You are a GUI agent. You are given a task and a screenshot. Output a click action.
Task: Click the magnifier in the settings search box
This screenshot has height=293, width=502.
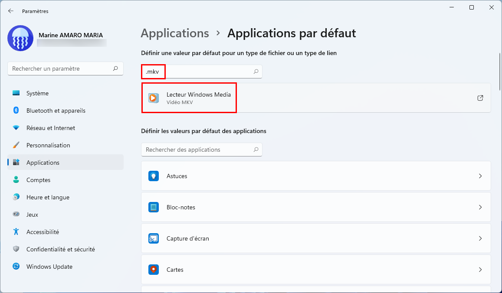click(115, 68)
